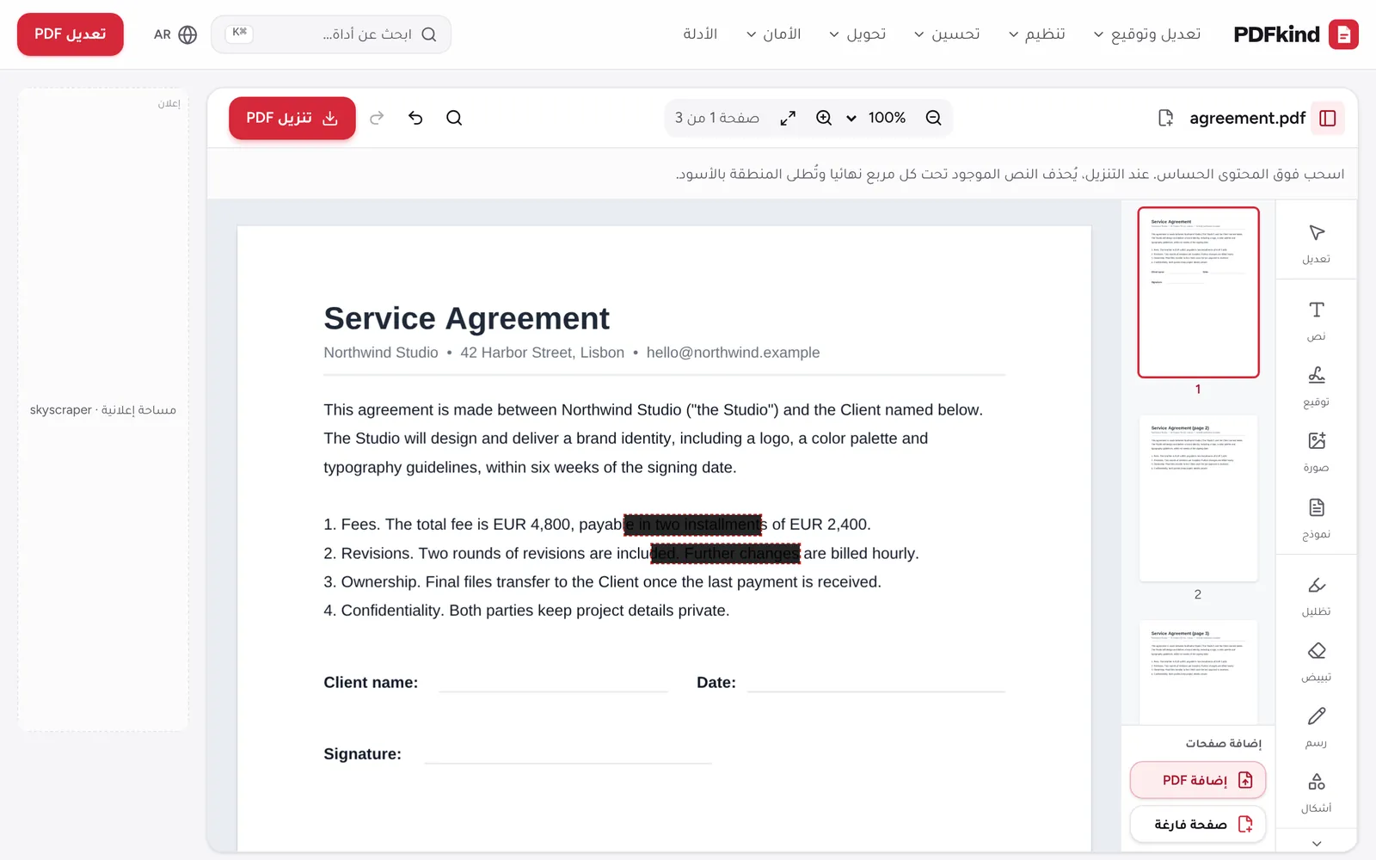Choose the نص text tool
This screenshot has width=1376, height=860.
tap(1317, 321)
